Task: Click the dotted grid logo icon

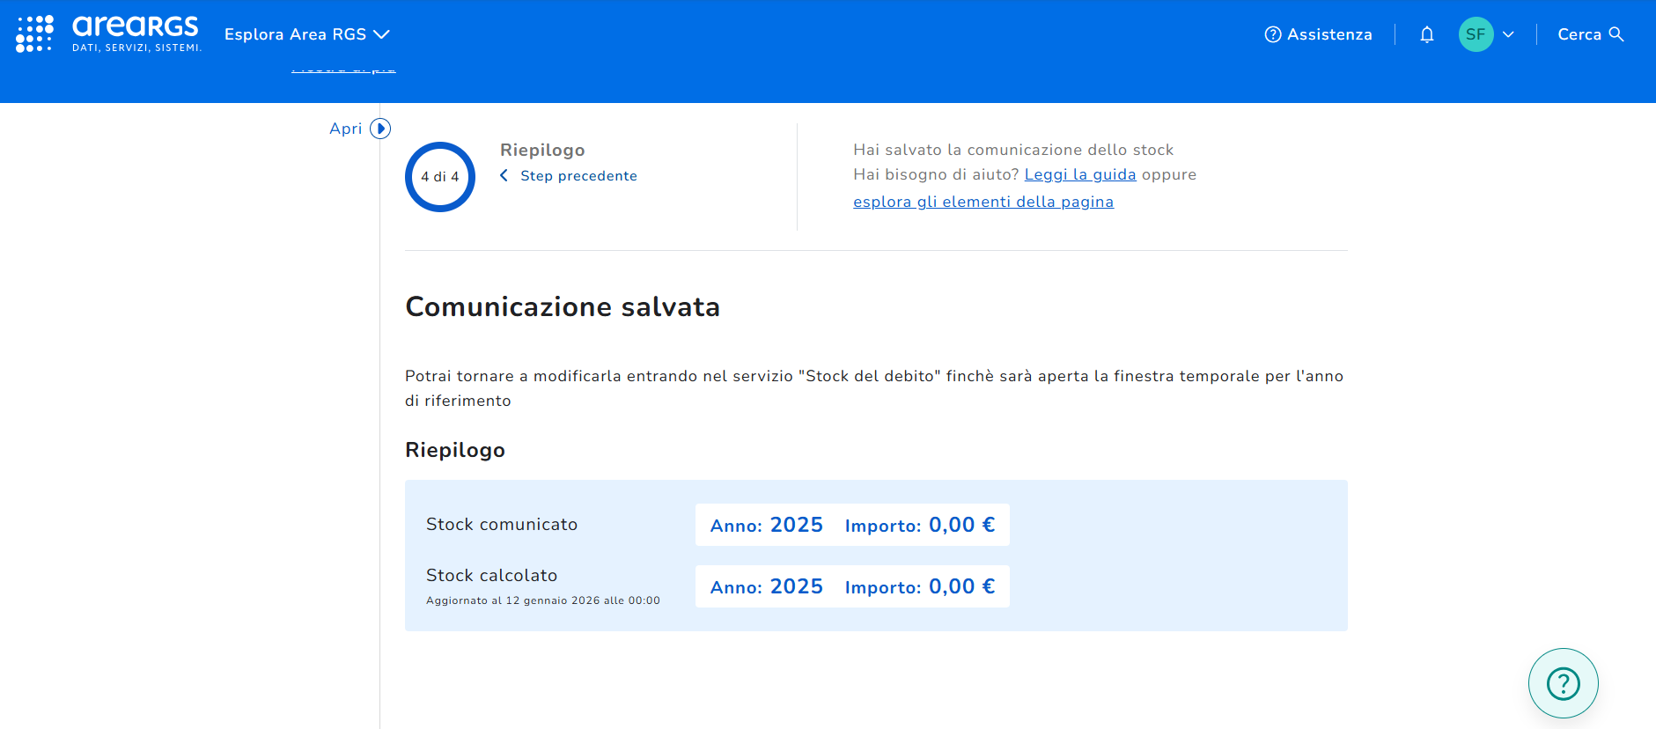Action: coord(34,34)
